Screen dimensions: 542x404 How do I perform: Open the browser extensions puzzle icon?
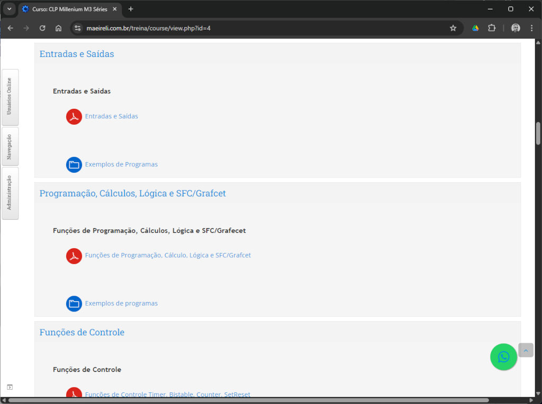click(x=492, y=29)
